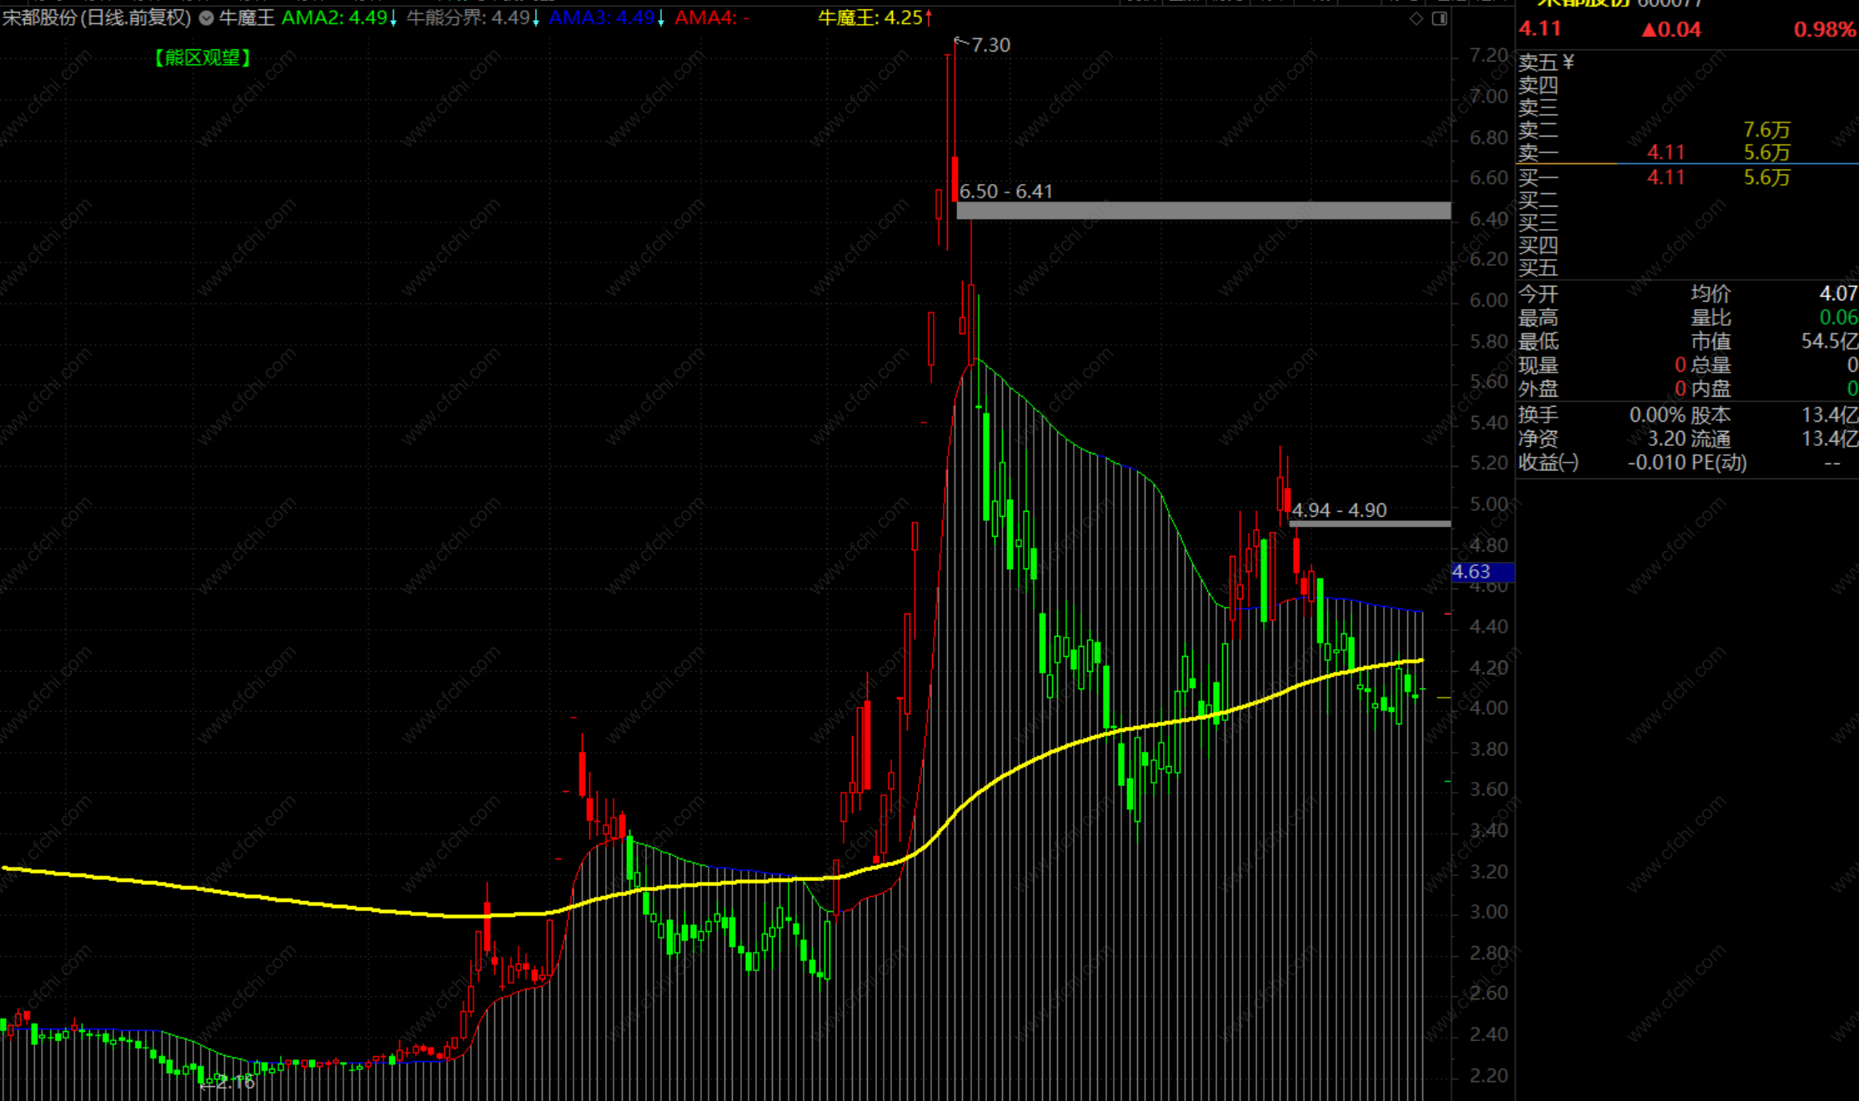
Task: Toggle the side panel layout icon
Action: [x=1440, y=18]
